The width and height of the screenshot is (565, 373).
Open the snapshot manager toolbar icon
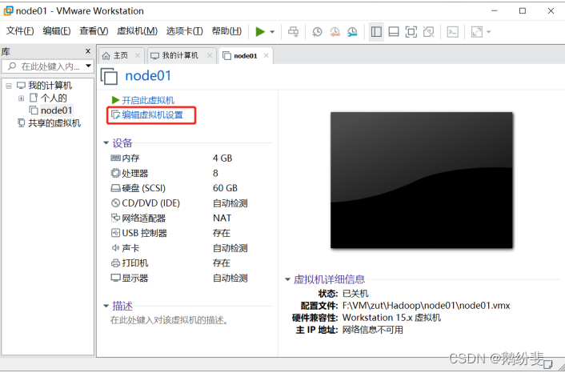352,32
